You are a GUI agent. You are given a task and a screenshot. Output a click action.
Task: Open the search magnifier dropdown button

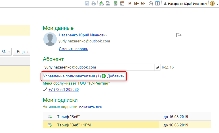6,52
